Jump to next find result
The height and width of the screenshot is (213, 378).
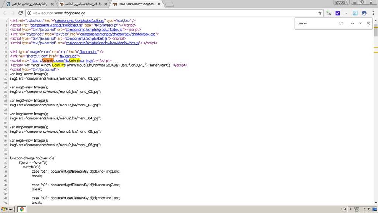pos(360,23)
